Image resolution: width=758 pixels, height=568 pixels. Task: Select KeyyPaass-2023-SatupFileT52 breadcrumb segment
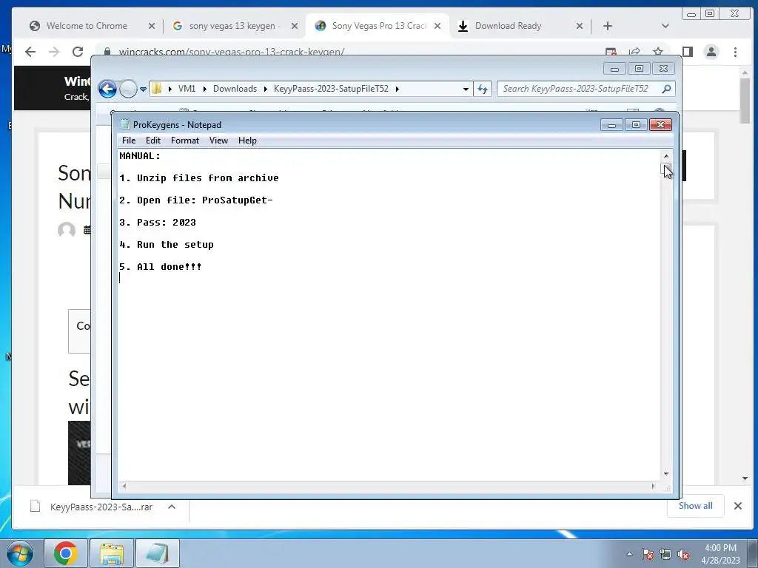coord(331,89)
